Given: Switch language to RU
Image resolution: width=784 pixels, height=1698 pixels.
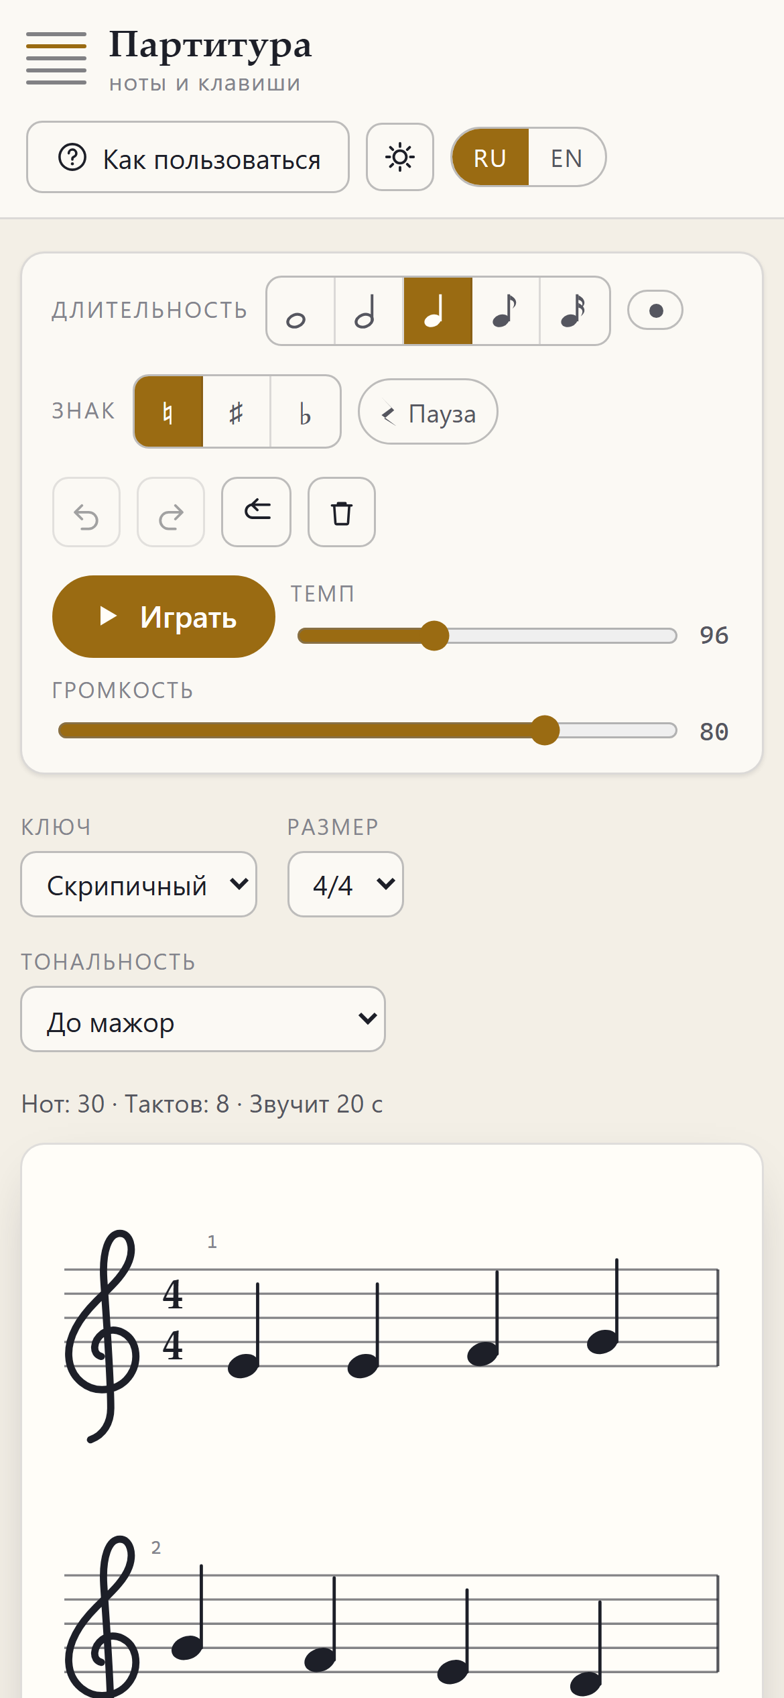Looking at the screenshot, I should (491, 158).
